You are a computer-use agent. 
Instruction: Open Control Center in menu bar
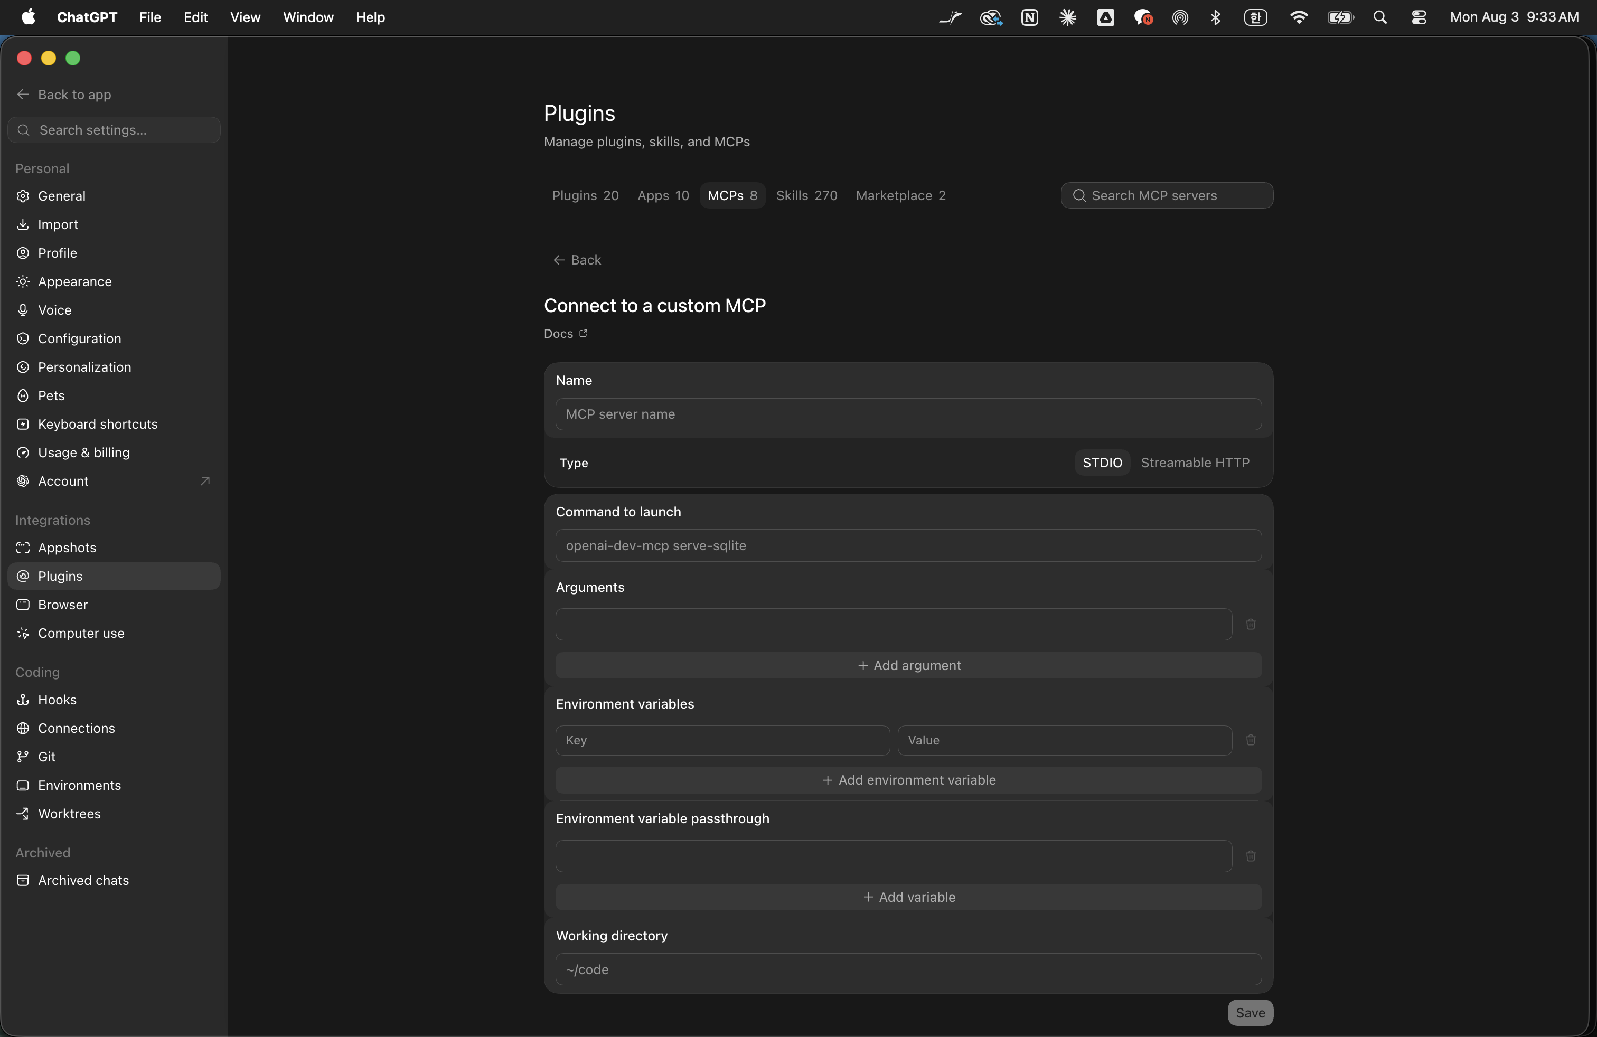1418,17
